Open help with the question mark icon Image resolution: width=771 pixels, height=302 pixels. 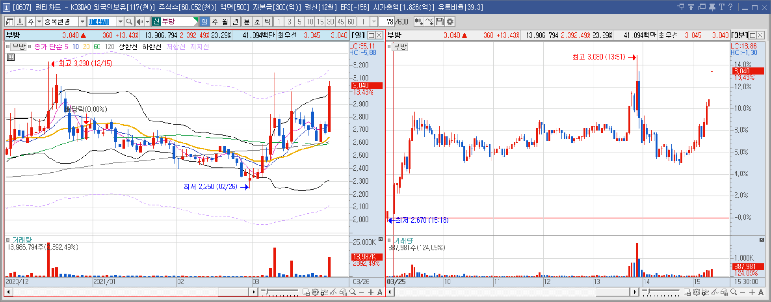pos(730,7)
